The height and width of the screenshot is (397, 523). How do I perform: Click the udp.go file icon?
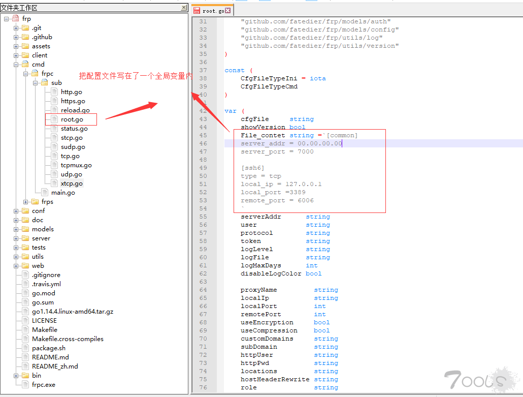(x=54, y=174)
